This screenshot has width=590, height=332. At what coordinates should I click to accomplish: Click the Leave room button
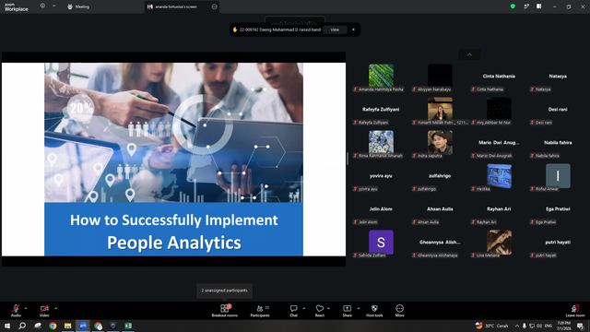pyautogui.click(x=575, y=311)
